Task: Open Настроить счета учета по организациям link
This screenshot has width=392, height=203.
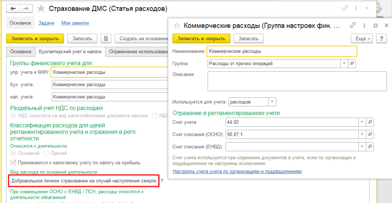Action: 237,171
